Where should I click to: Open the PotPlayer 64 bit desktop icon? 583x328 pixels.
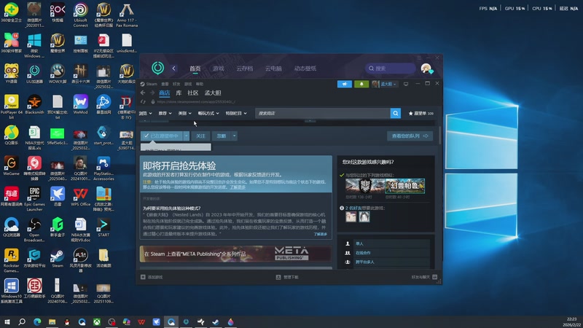click(x=11, y=106)
